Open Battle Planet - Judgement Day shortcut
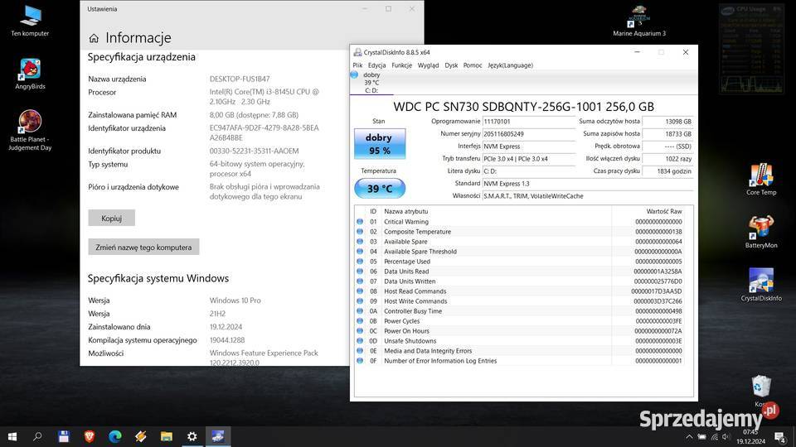Image resolution: width=796 pixels, height=447 pixels. [x=30, y=130]
